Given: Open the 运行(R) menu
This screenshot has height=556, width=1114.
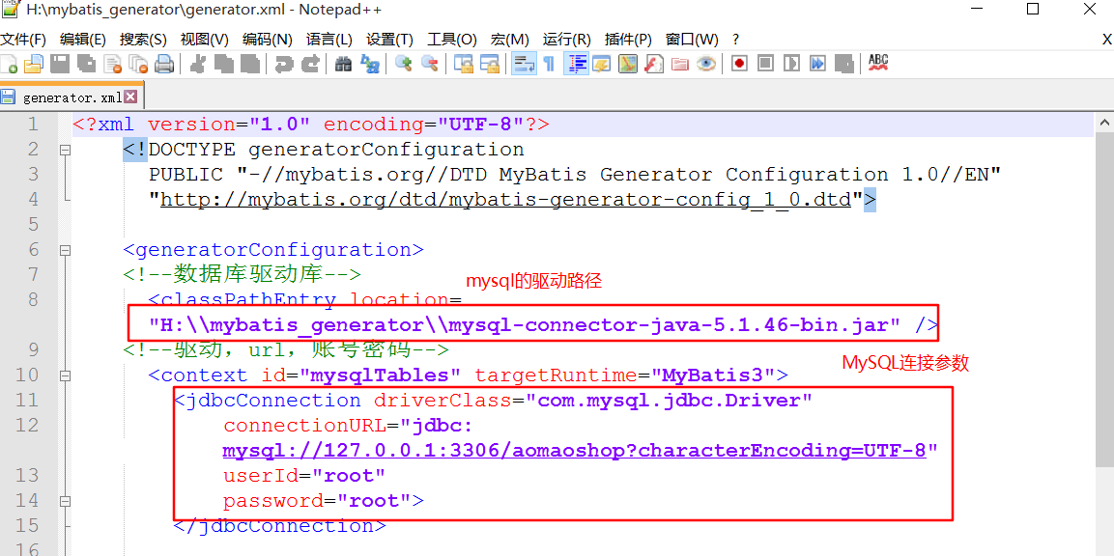Looking at the screenshot, I should (x=566, y=39).
